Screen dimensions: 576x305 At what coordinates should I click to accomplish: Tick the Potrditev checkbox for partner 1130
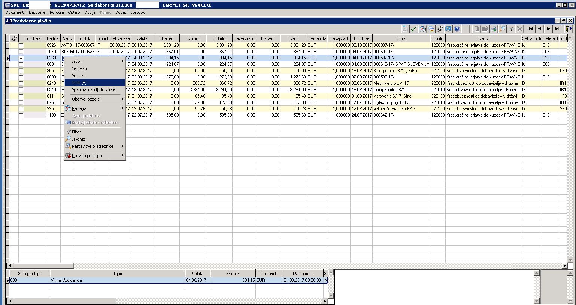pyautogui.click(x=21, y=115)
